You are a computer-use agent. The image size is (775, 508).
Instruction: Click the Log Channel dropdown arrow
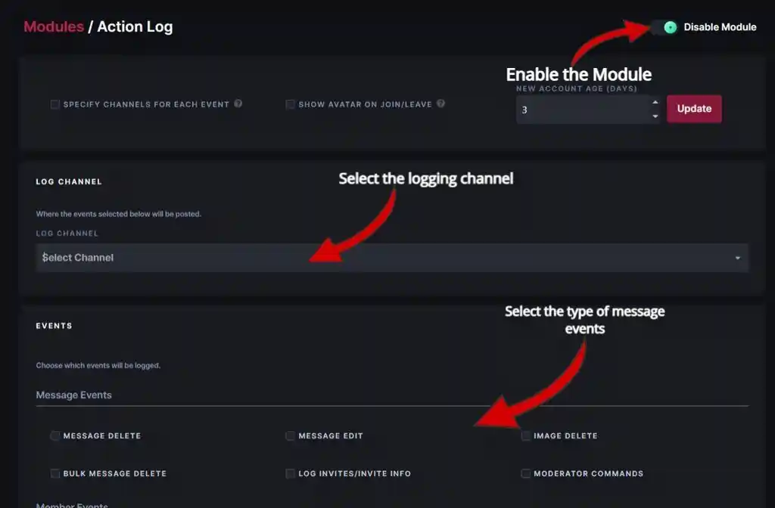pyautogui.click(x=738, y=259)
